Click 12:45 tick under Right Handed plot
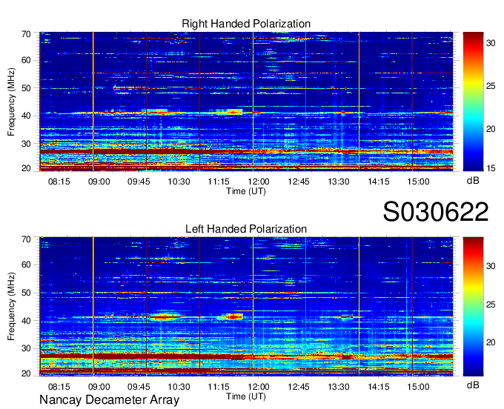The width and height of the screenshot is (504, 409). pyautogui.click(x=299, y=182)
